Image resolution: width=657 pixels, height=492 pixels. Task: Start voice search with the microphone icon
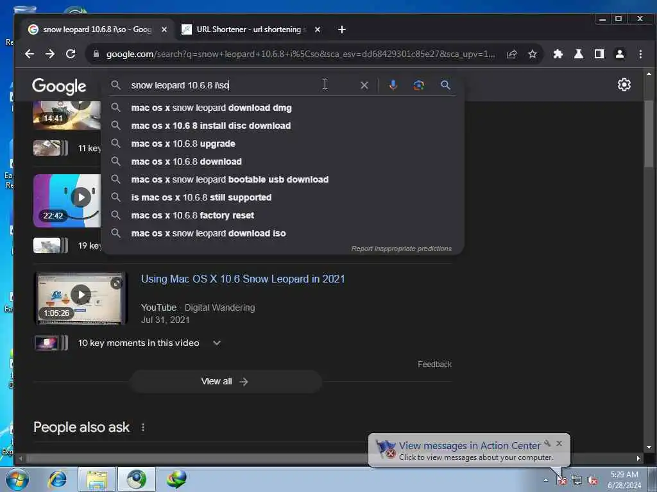pyautogui.click(x=393, y=85)
